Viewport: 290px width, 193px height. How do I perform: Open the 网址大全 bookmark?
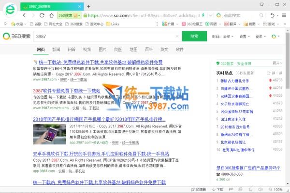[x=54, y=24]
